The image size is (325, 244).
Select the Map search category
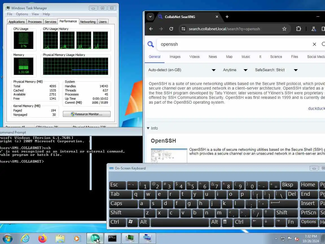(x=229, y=57)
